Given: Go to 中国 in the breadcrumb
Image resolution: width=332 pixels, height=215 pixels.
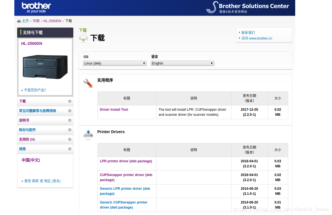Looking at the screenshot, I should [36, 21].
